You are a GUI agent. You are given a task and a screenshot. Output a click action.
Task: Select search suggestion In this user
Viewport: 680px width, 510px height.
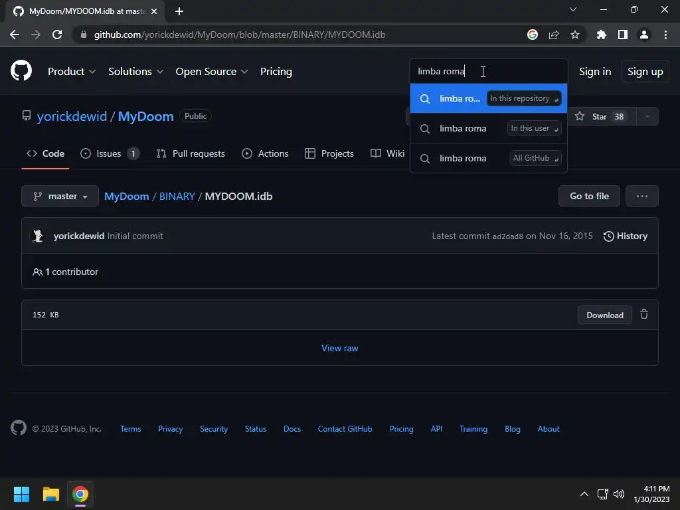click(489, 128)
